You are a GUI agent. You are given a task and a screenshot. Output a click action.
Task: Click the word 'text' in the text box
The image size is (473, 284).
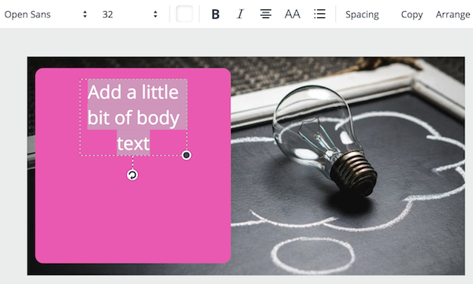[133, 143]
